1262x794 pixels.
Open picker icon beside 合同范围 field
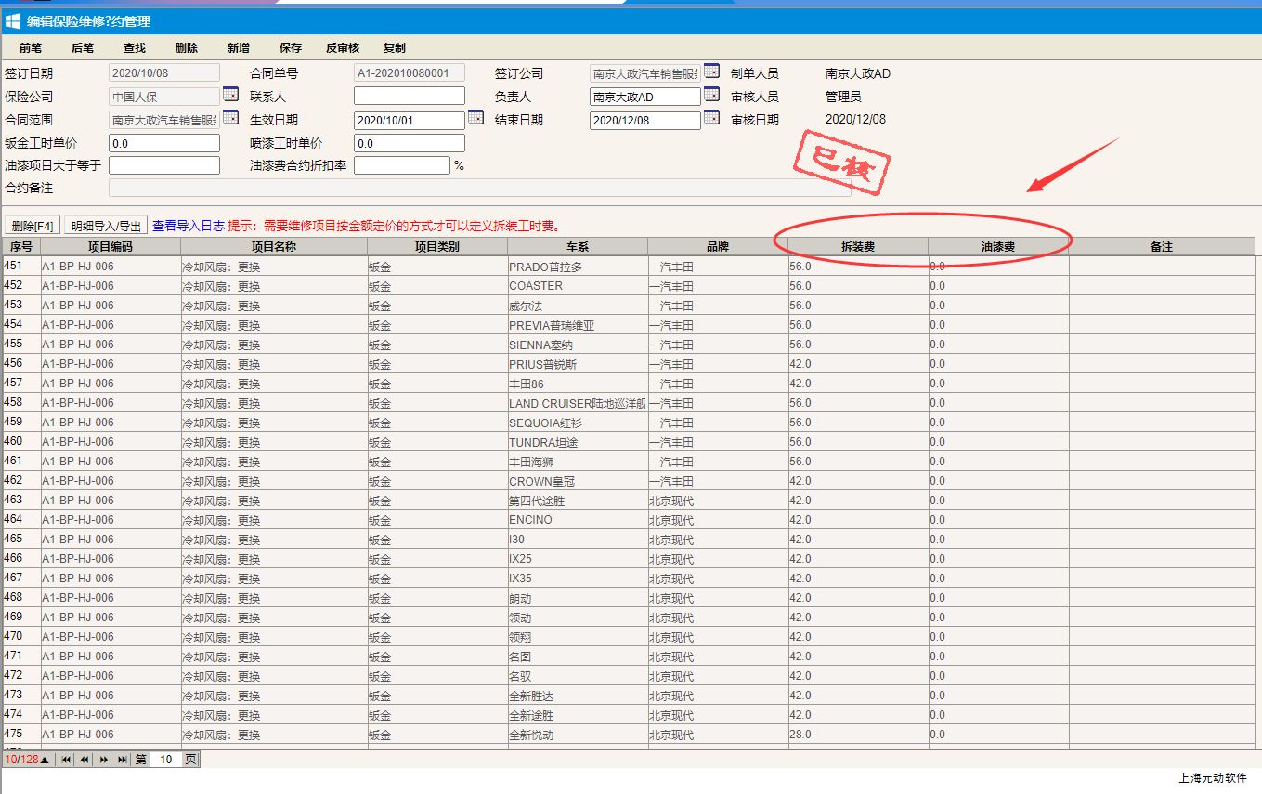click(x=230, y=118)
